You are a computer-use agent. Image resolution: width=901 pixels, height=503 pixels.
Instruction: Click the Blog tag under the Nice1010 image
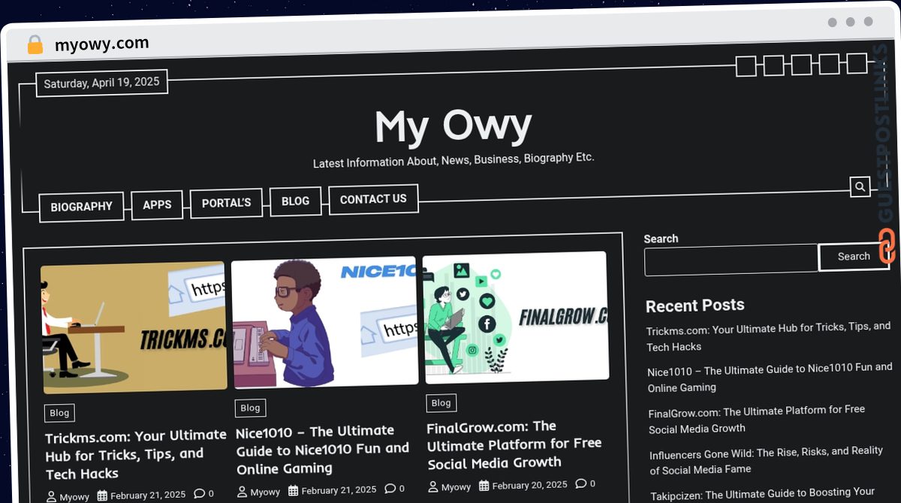click(x=250, y=408)
